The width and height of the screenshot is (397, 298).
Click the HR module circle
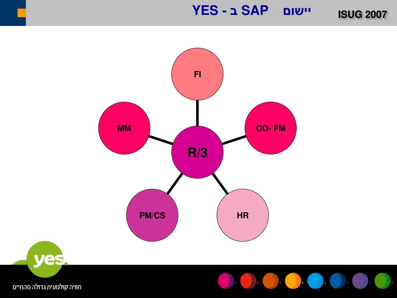pyautogui.click(x=243, y=215)
